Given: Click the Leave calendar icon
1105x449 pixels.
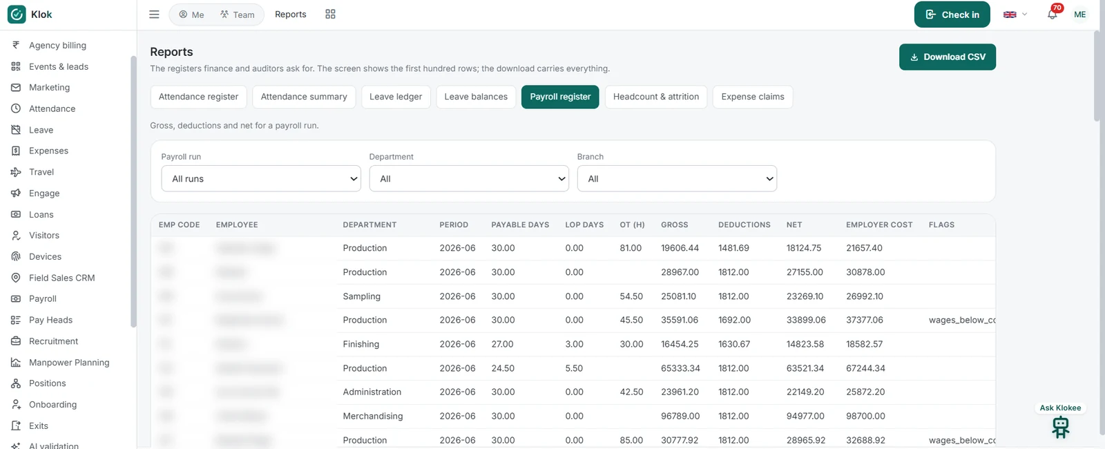Looking at the screenshot, I should point(16,130).
